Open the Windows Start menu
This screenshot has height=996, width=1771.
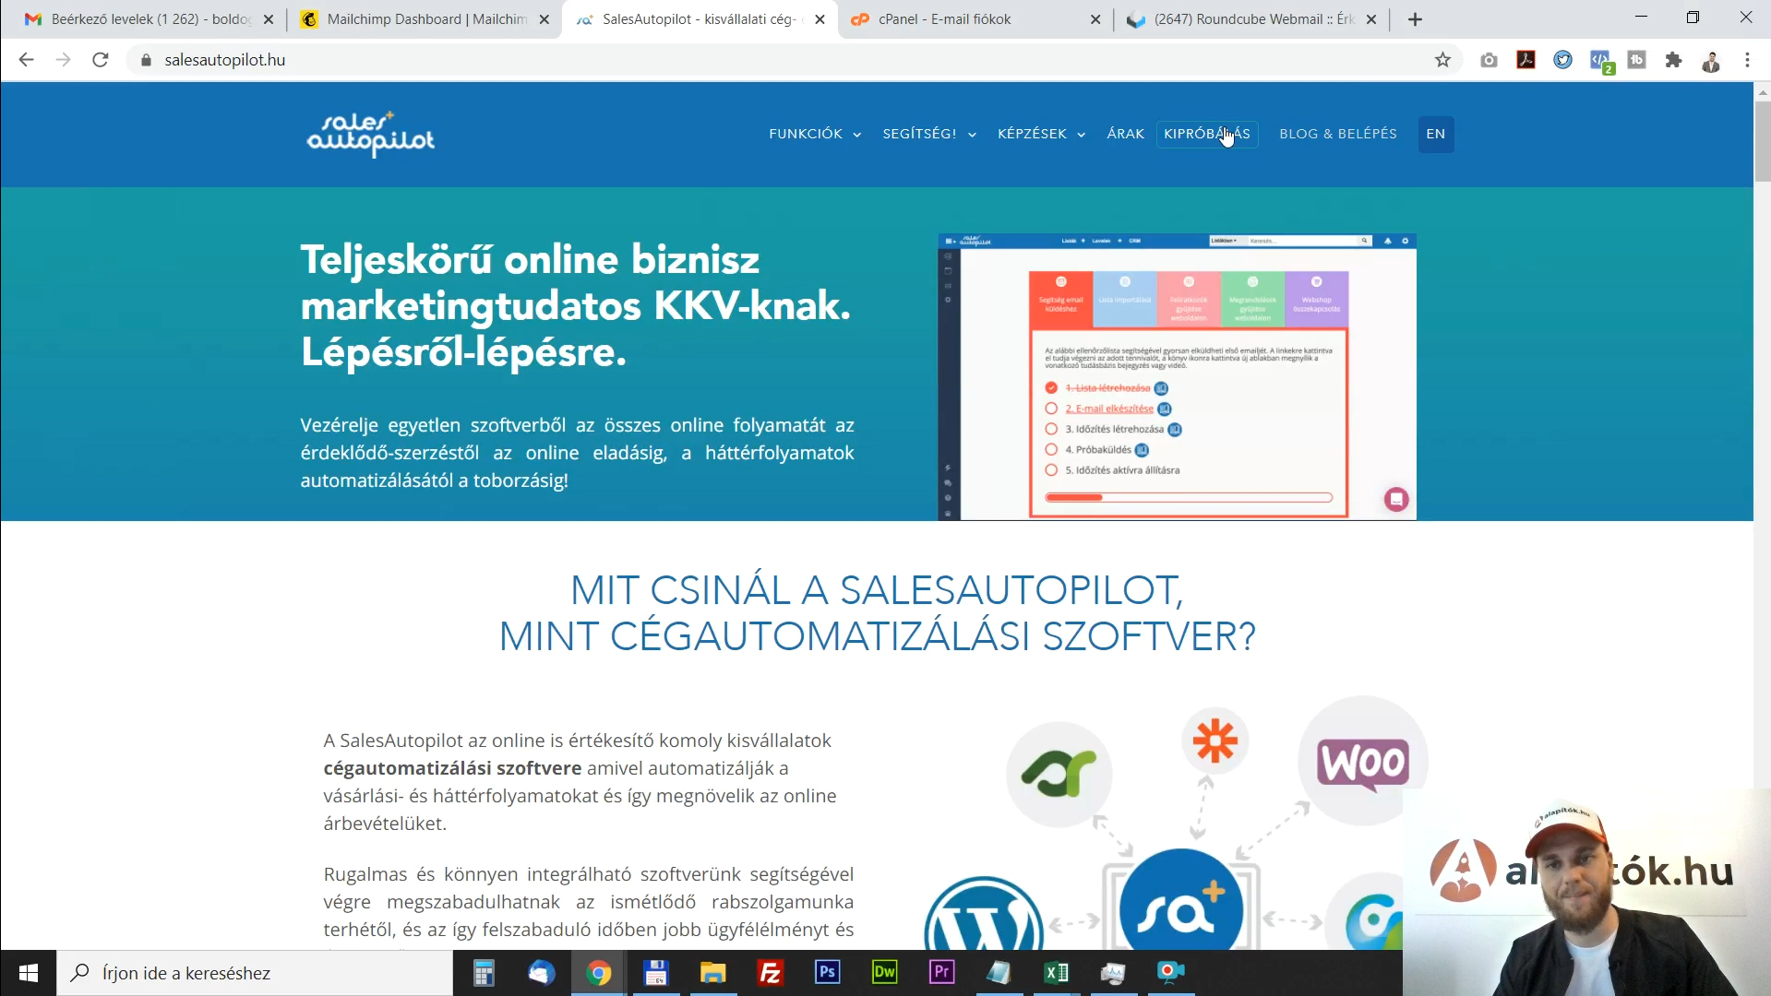click(x=28, y=973)
